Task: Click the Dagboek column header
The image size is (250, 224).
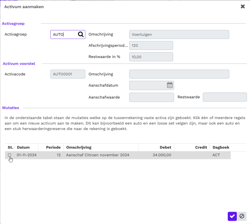Action: 221,147
